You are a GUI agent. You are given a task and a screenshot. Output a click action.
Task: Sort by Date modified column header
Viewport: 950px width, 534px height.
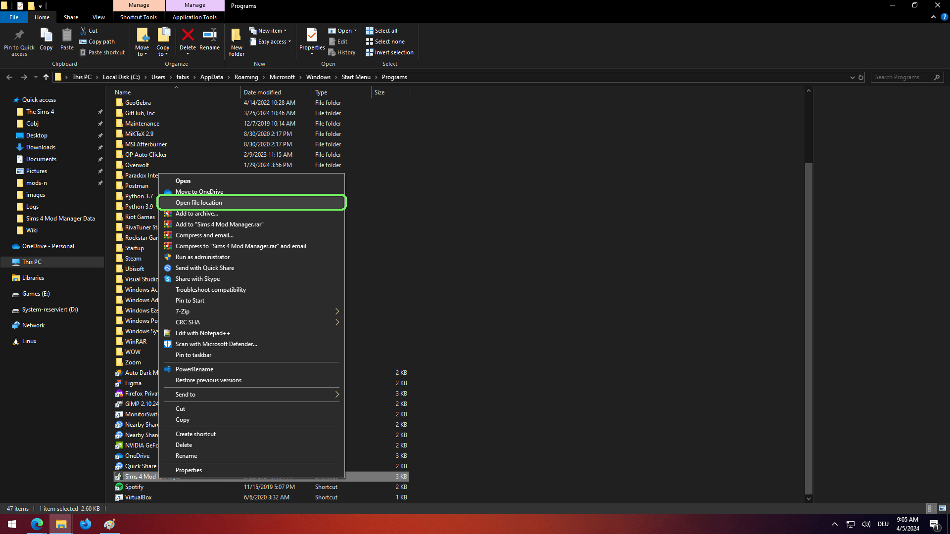click(276, 92)
